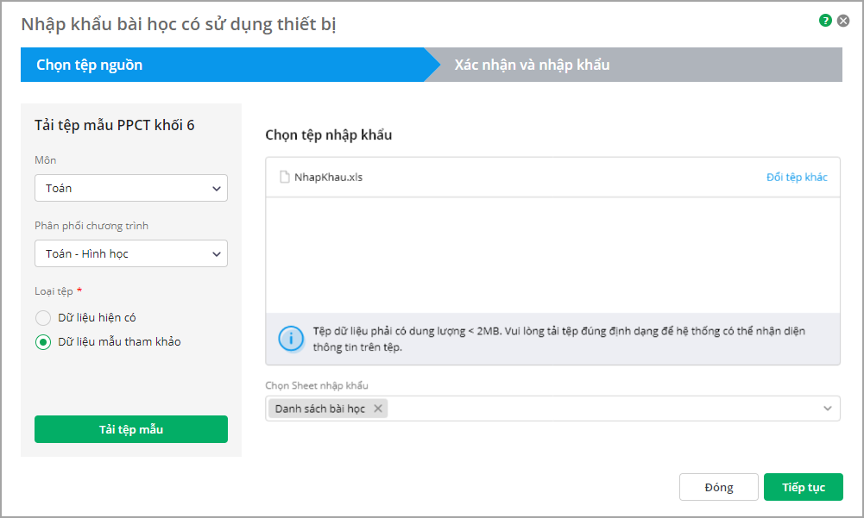The height and width of the screenshot is (518, 864).
Task: Close the import dialog with X icon
Action: [843, 21]
